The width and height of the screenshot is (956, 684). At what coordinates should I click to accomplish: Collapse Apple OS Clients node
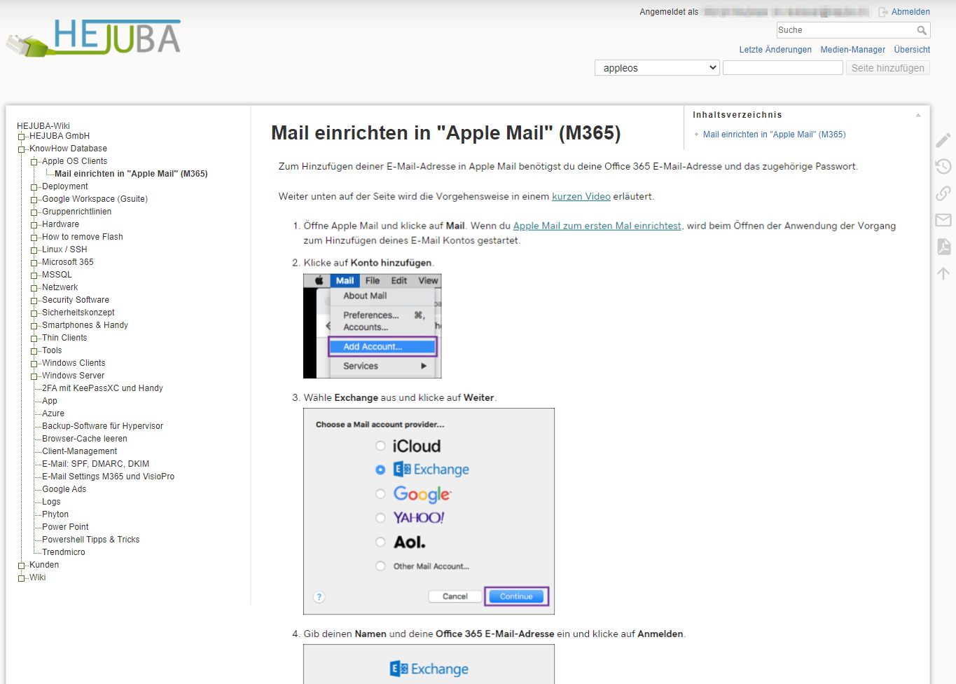[34, 162]
